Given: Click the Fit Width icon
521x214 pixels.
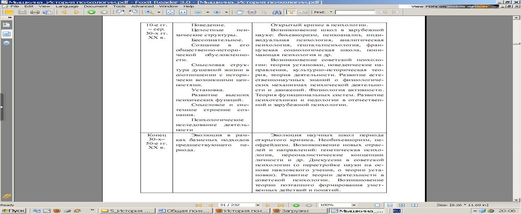Looking at the screenshot, I should coord(183,12).
